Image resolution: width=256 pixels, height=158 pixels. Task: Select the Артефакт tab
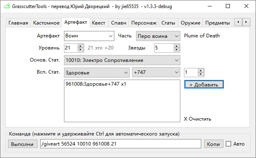(x=76, y=22)
